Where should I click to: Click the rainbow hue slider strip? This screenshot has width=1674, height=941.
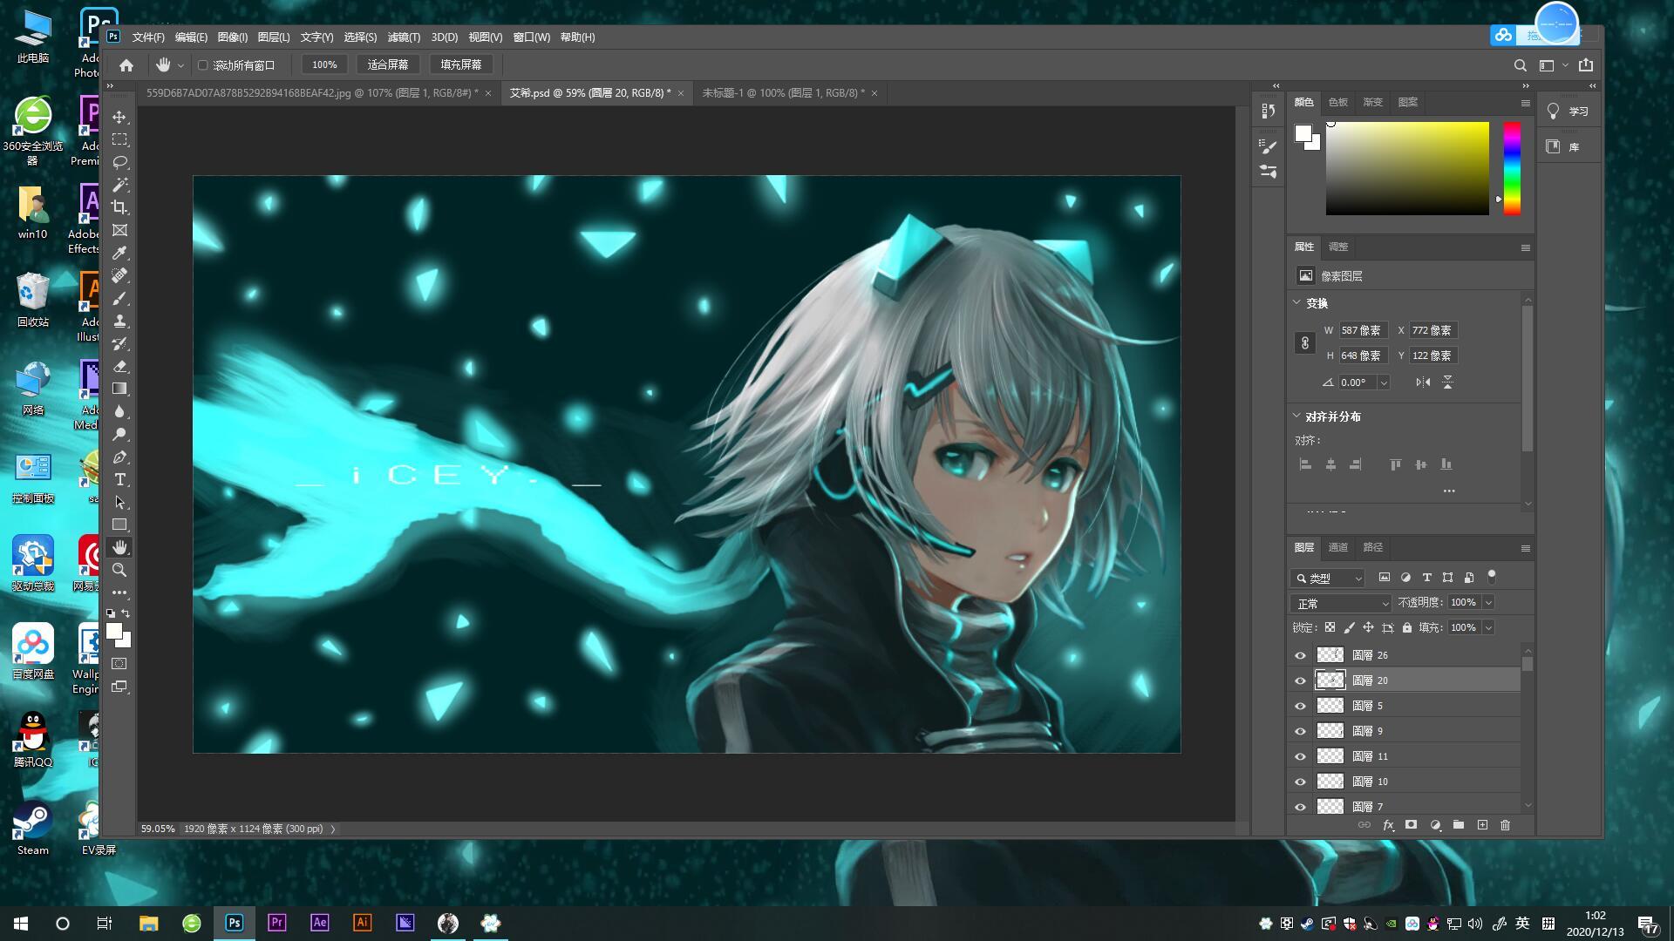[x=1512, y=168]
